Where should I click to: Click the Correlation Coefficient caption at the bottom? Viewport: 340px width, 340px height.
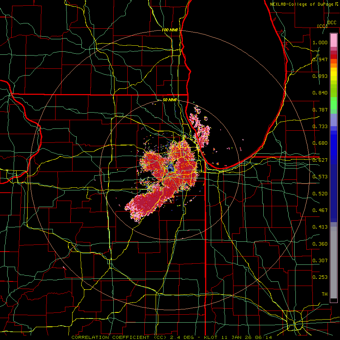(x=172, y=337)
